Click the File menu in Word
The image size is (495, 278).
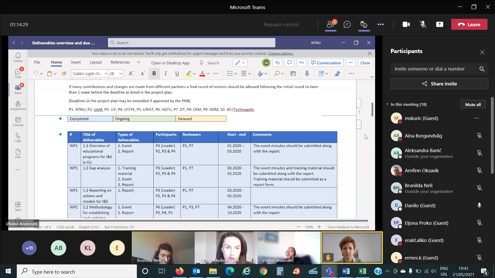tap(37, 62)
